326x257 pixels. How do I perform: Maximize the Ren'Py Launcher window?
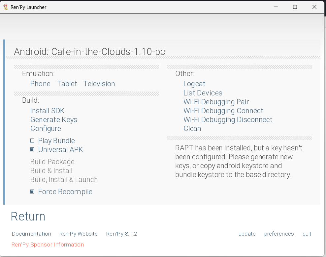(295, 7)
